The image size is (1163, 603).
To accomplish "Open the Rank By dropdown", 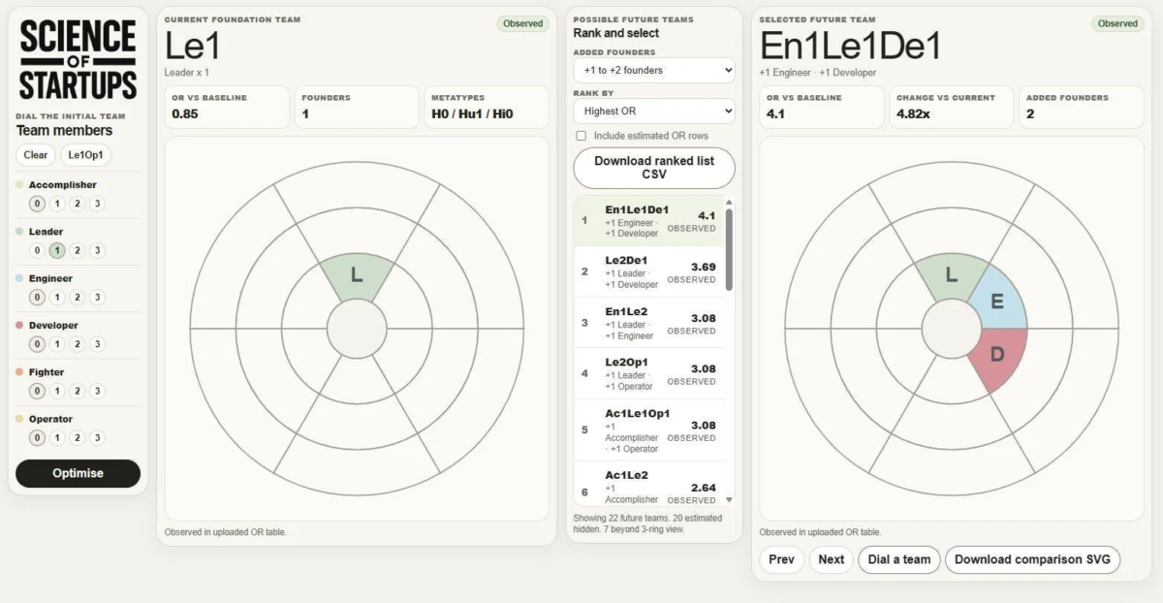I will (x=653, y=111).
